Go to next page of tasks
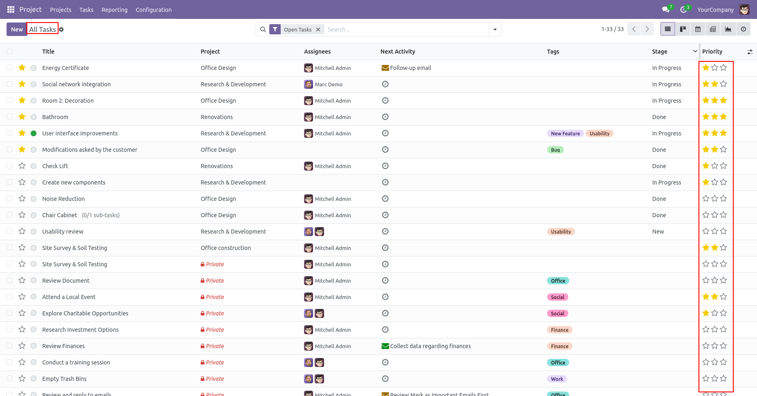757x396 pixels. (647, 29)
